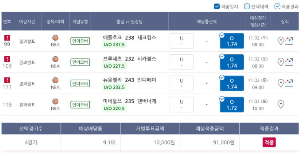Click U/O 227.5 label for 브루네츠

click(114, 66)
